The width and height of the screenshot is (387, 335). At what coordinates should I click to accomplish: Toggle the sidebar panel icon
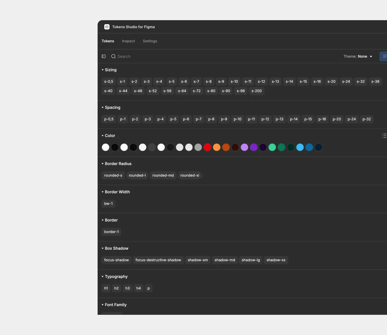104,56
